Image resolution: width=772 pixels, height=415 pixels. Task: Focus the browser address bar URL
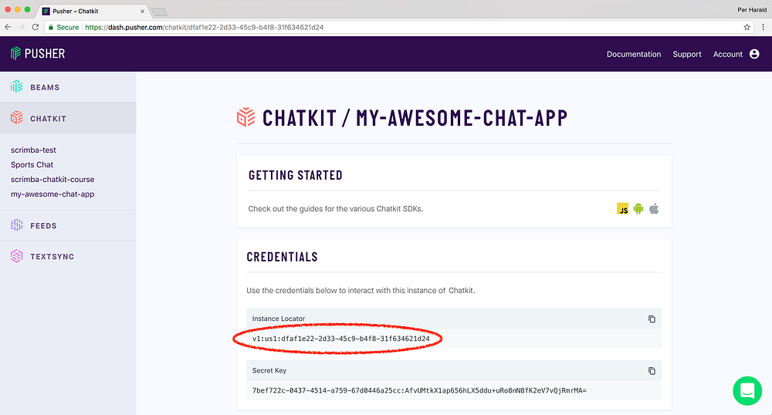pyautogui.click(x=205, y=27)
